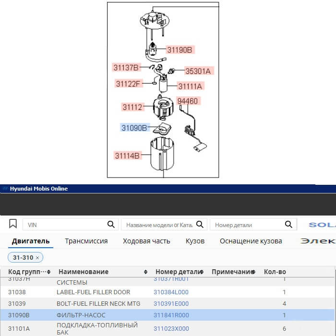Select label 31111A in the diagram
This screenshot has height=336, width=336.
pyautogui.click(x=191, y=86)
